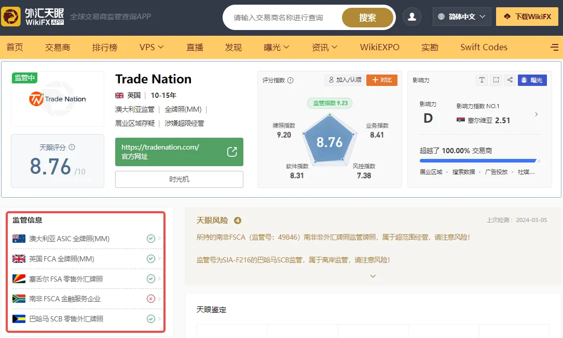563x338 pixels.
Task: Click the 涉嫌超限经营 tag
Action: click(184, 123)
